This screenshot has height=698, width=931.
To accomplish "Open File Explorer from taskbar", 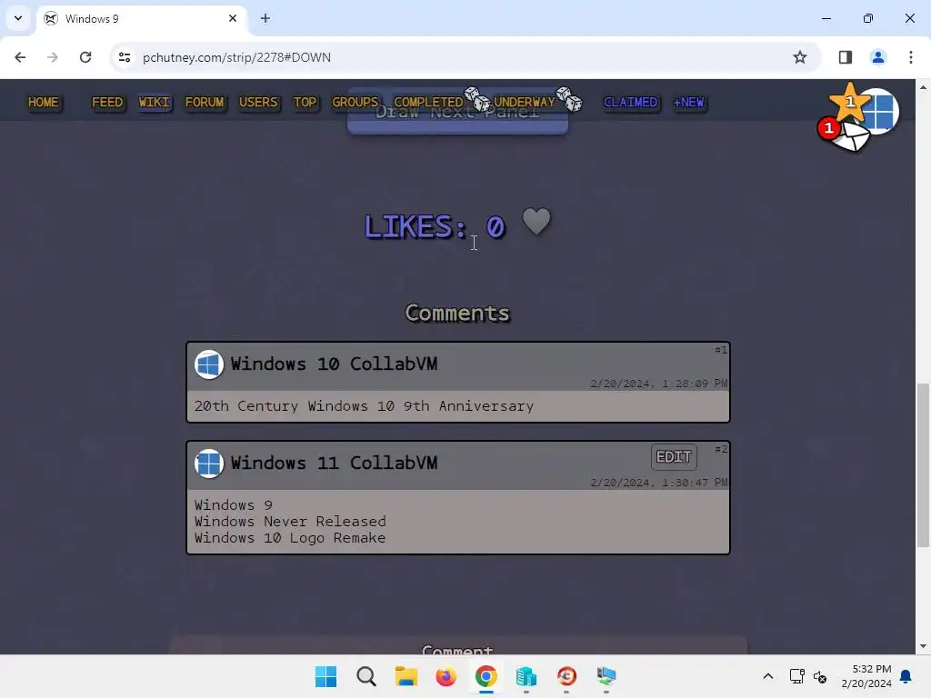I will (x=406, y=676).
